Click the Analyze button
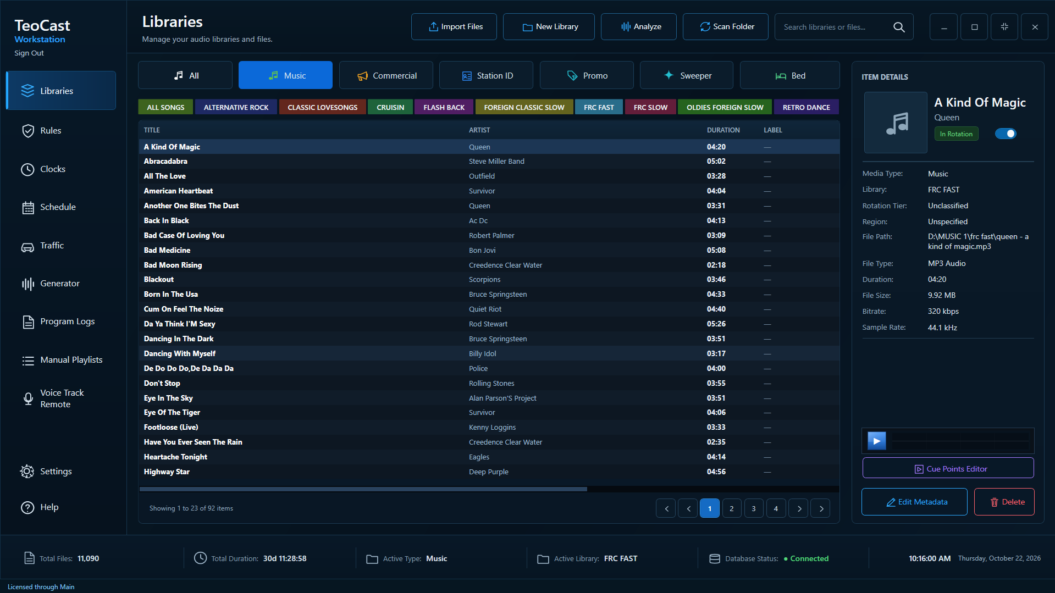 [639, 27]
